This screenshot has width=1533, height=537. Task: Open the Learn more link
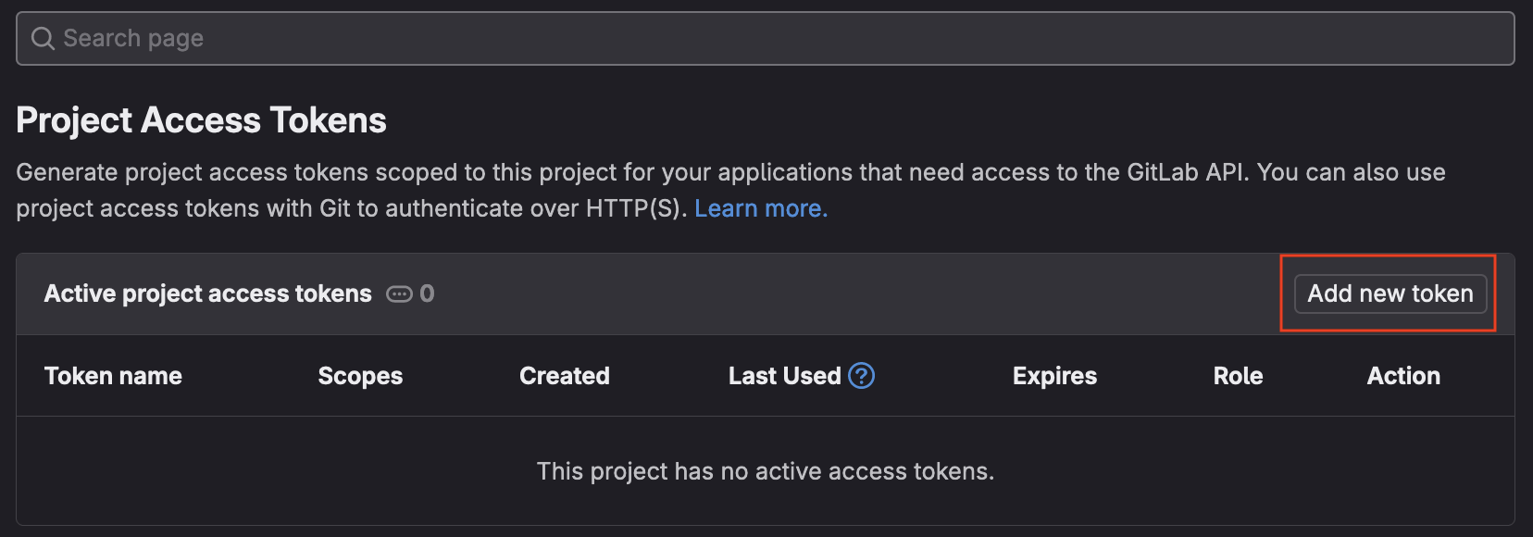tap(761, 208)
